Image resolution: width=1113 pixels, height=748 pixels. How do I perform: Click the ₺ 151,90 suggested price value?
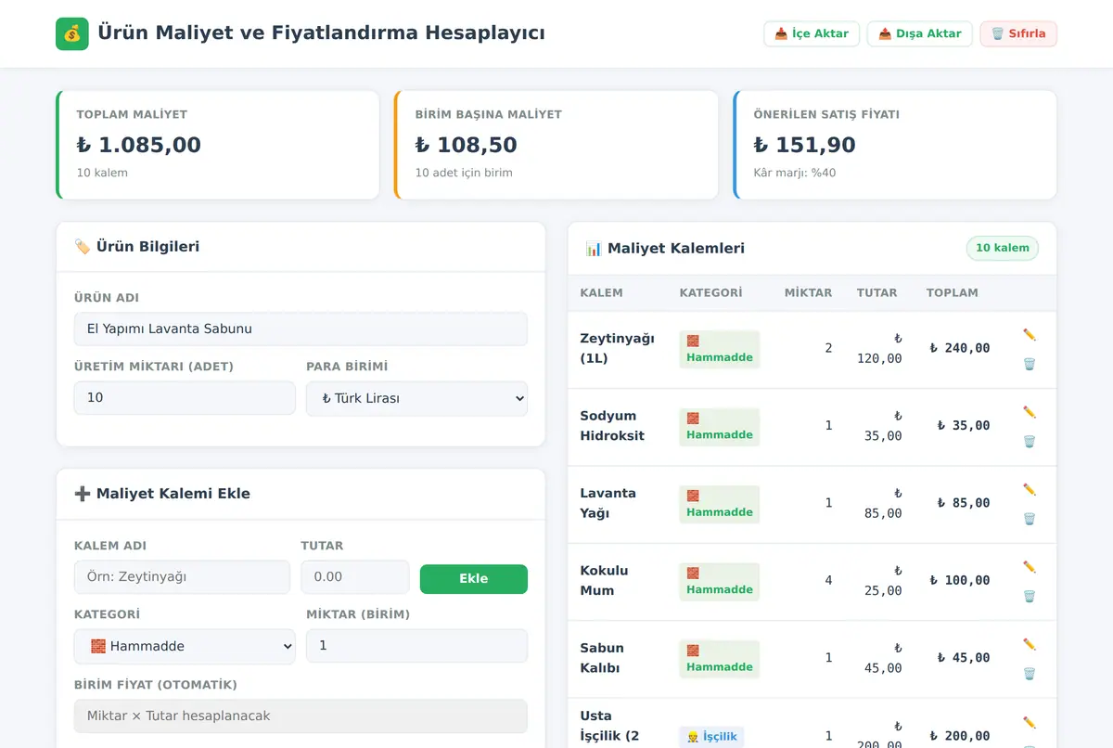point(804,145)
